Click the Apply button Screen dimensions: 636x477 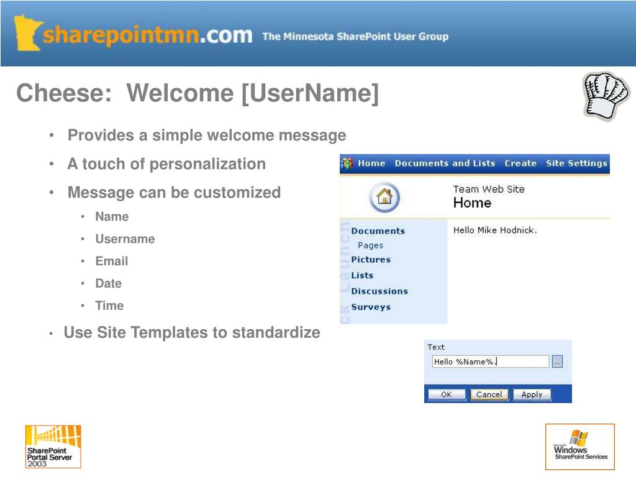click(532, 394)
